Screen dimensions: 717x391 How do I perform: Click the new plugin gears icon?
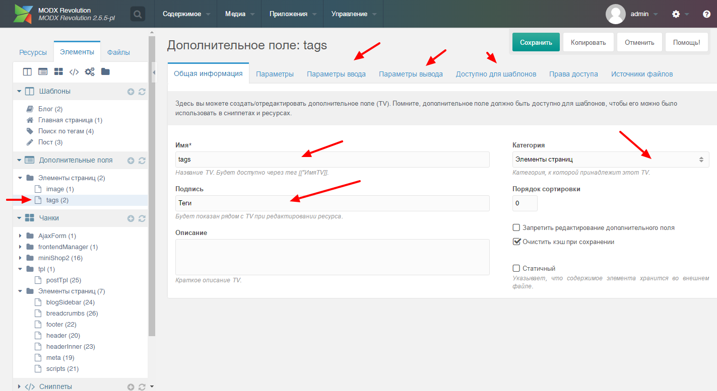[x=90, y=72]
